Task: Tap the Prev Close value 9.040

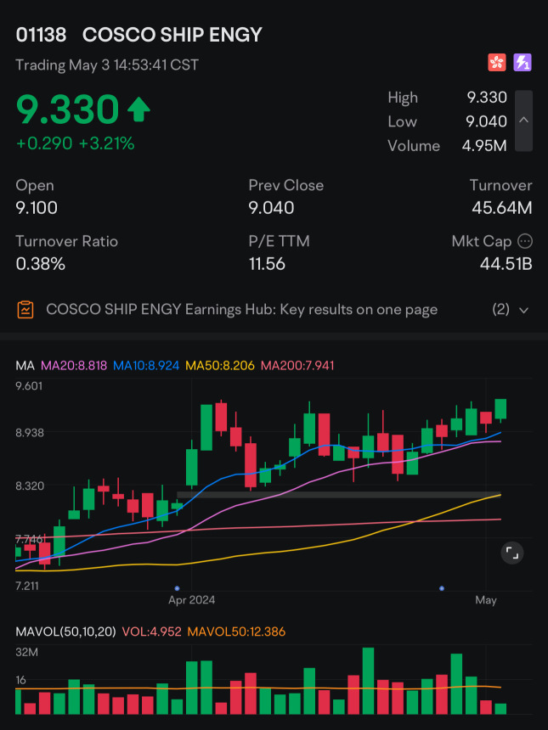Action: tap(271, 208)
